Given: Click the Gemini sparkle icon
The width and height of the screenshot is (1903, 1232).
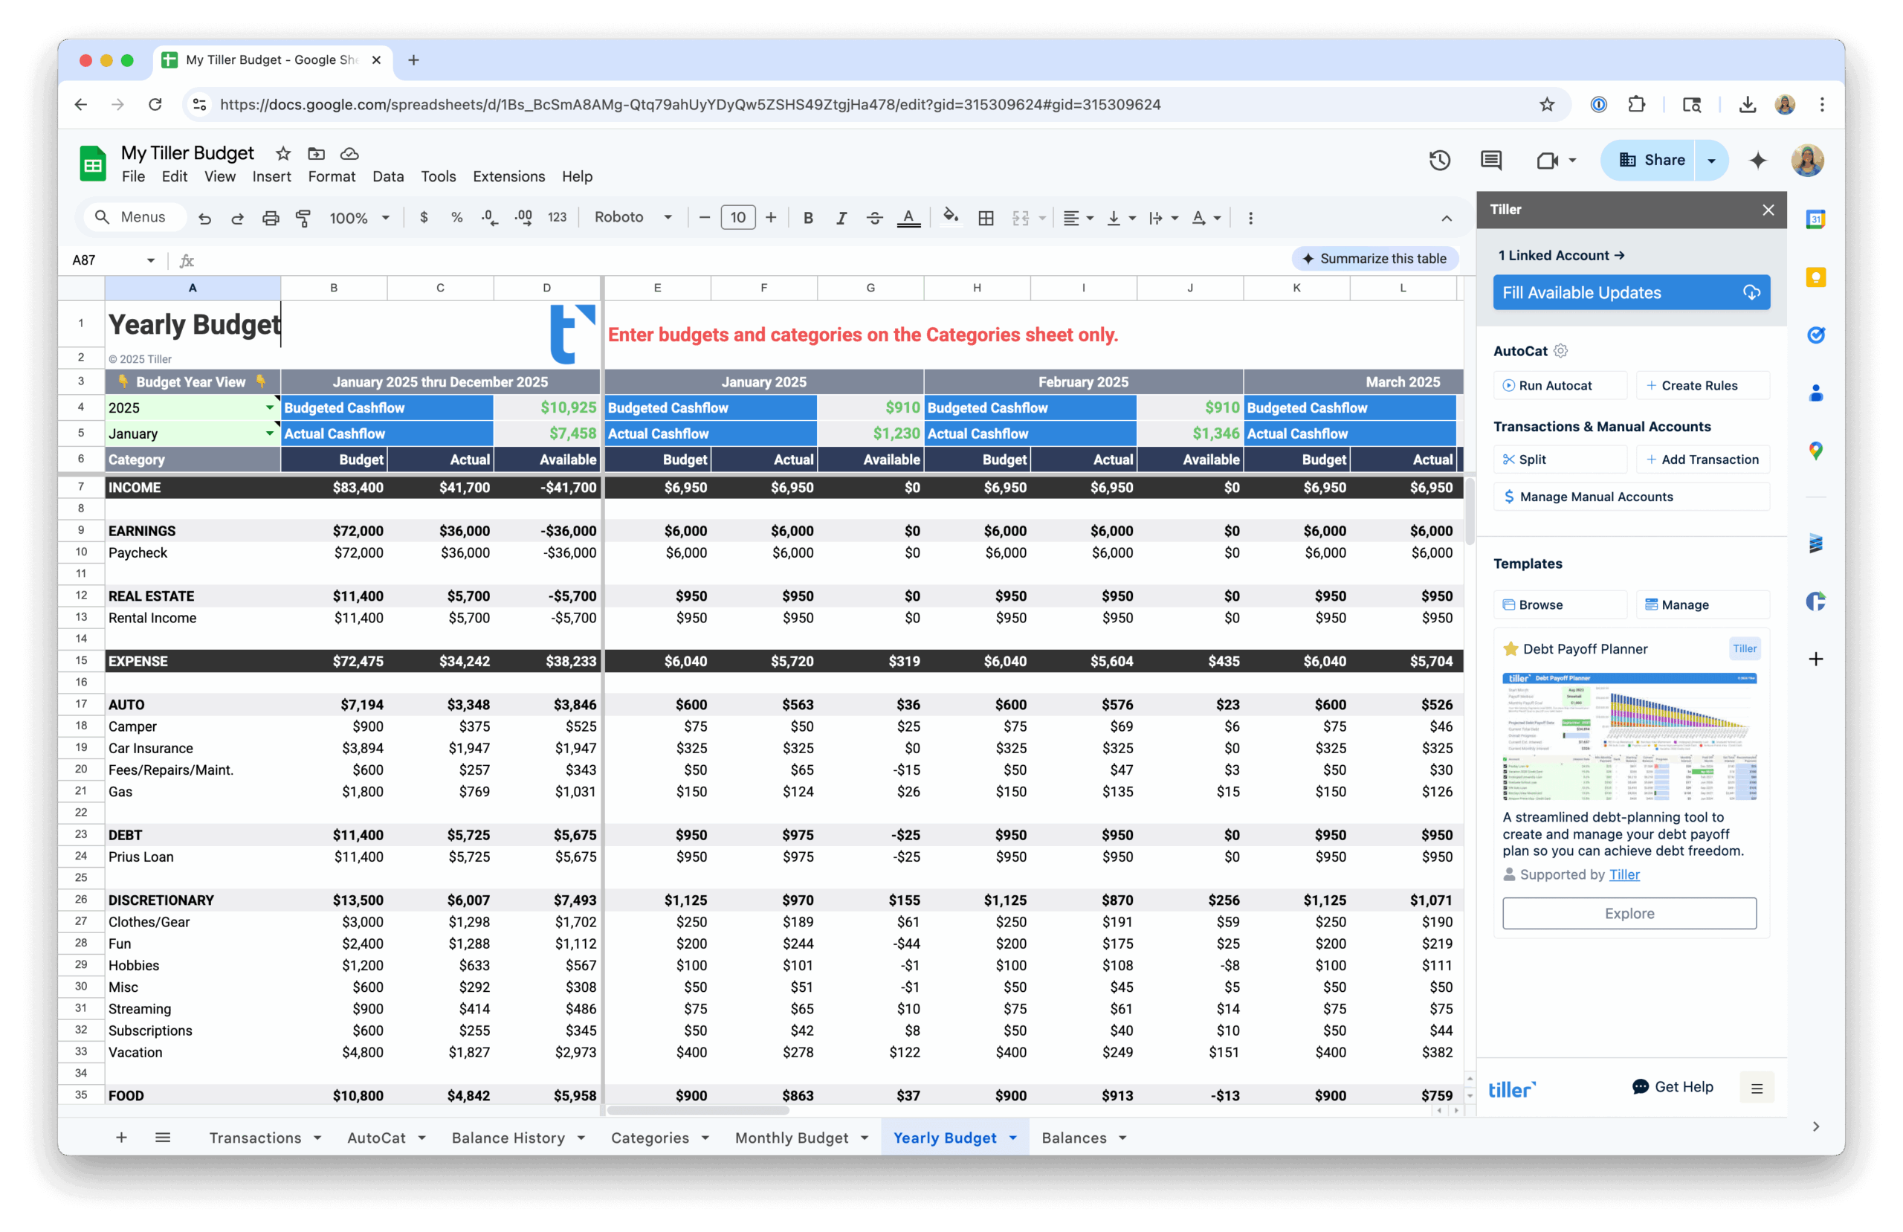Looking at the screenshot, I should 1757,160.
